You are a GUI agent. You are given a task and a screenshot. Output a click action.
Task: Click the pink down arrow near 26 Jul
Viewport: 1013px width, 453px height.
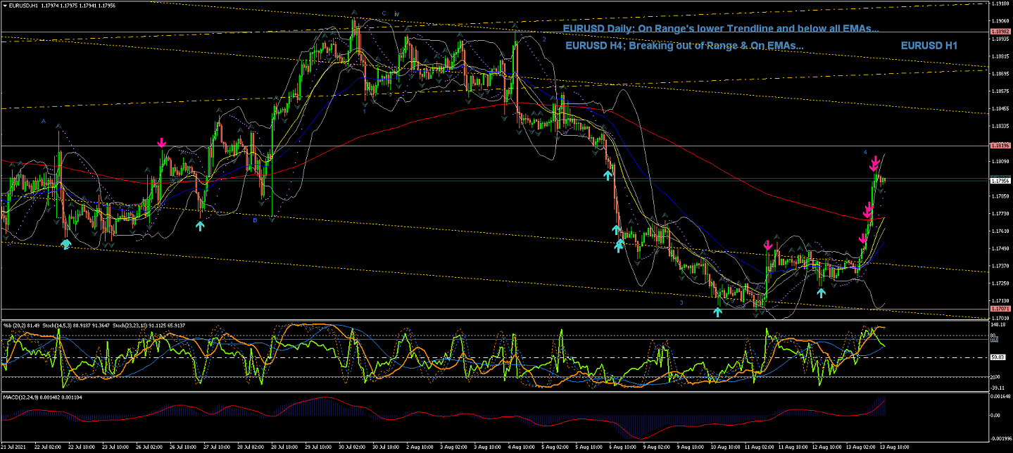tap(162, 143)
